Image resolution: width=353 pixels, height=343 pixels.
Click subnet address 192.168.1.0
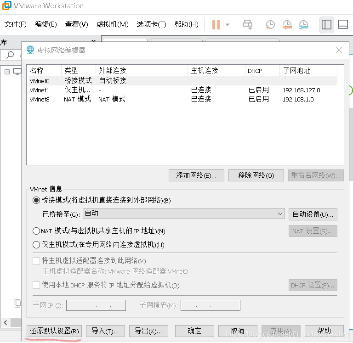(298, 100)
